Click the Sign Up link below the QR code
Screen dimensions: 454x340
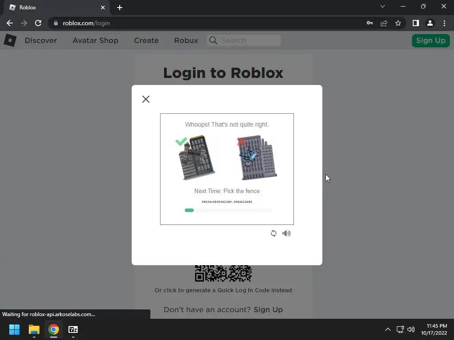268,309
